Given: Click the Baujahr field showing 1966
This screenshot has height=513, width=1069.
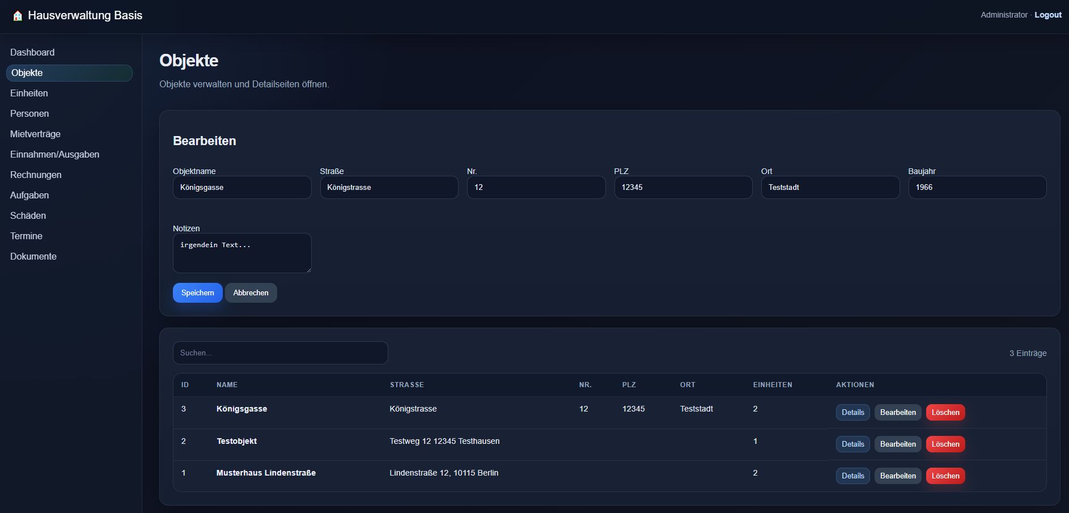Looking at the screenshot, I should [x=977, y=187].
